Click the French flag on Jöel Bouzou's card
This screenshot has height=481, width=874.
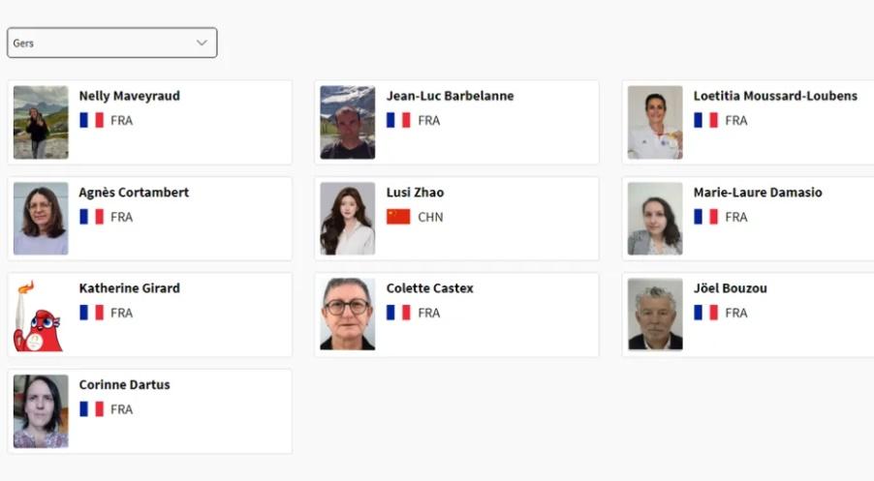[x=705, y=313]
